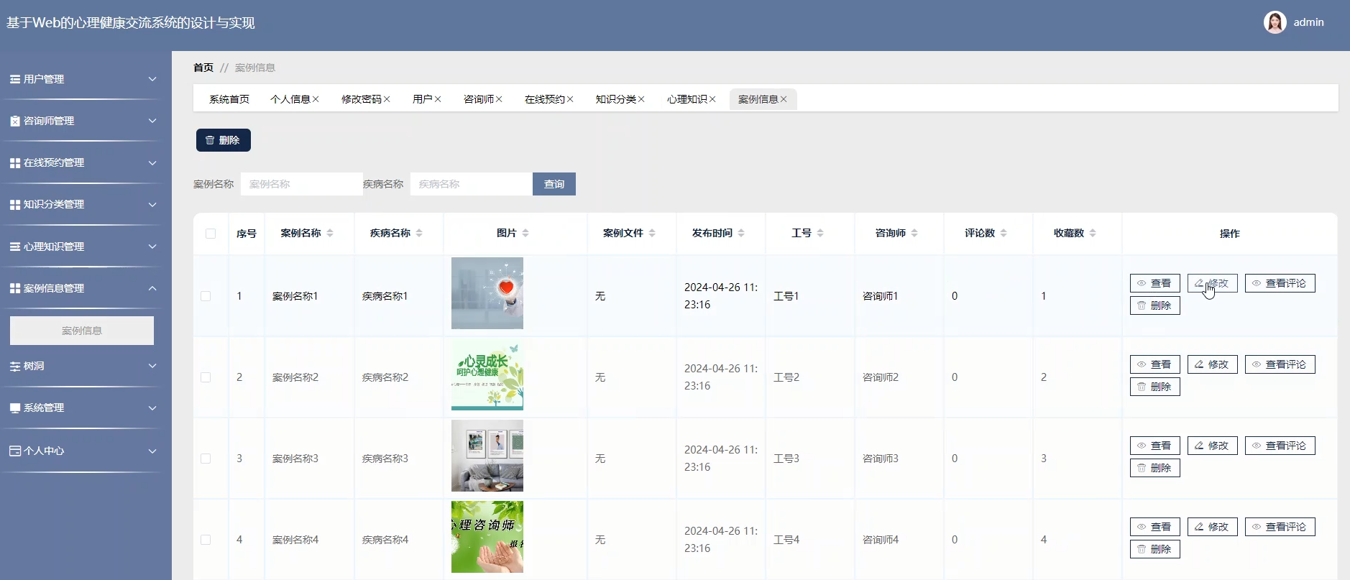Close the 在线预约 tab
1350x580 pixels.
(570, 99)
